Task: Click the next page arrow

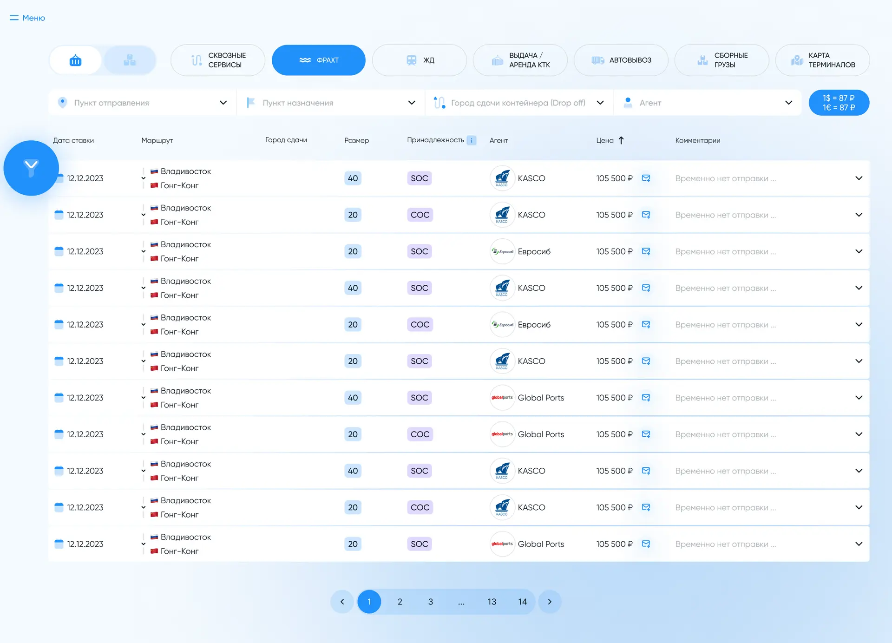Action: point(550,602)
